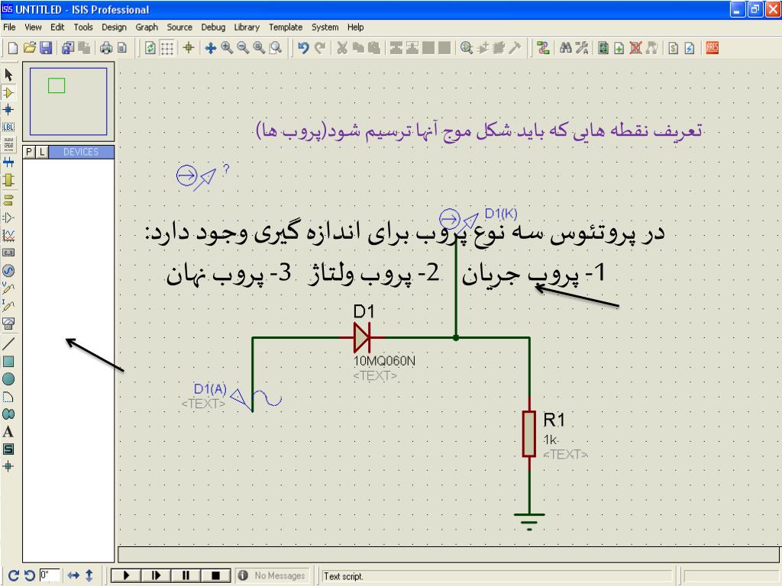Select 2D closed Path tool
This screenshot has height=586, width=782.
pos(8,414)
